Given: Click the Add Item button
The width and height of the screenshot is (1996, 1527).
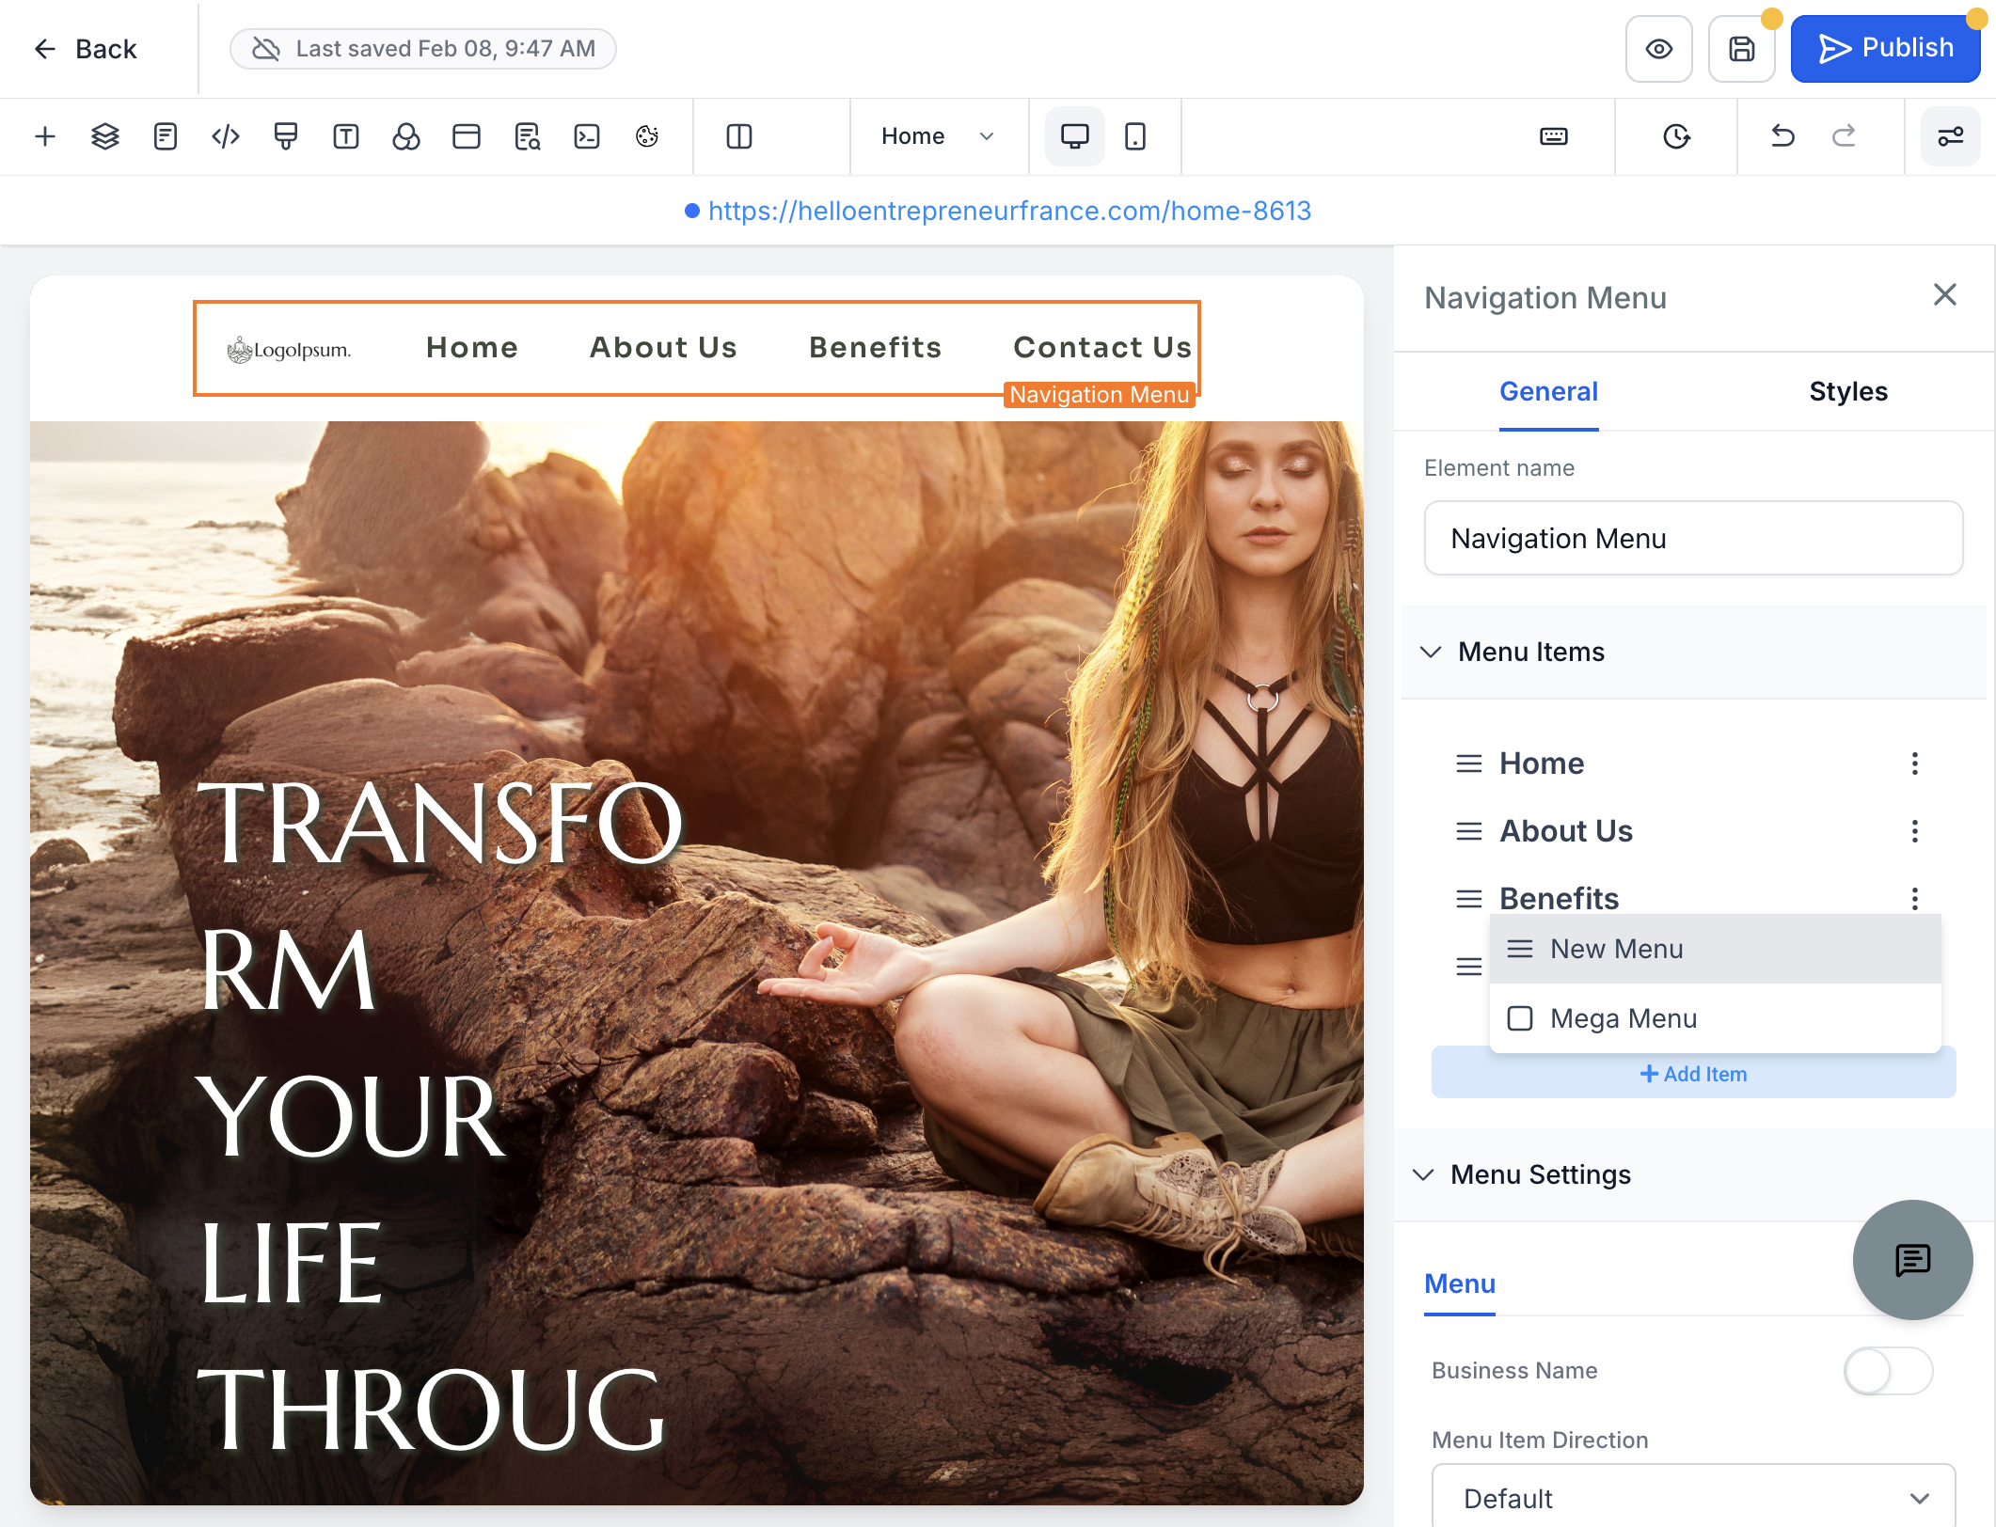Looking at the screenshot, I should (1693, 1074).
